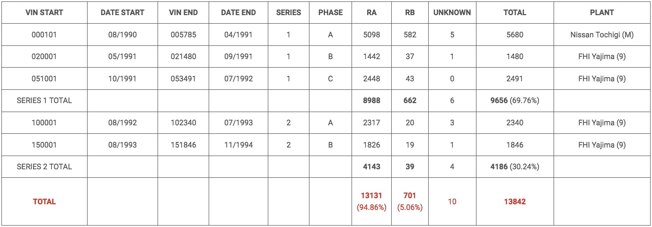Select the 13131 (94.86%) RA total
Image resolution: width=652 pixels, height=227 pixels.
(371, 201)
